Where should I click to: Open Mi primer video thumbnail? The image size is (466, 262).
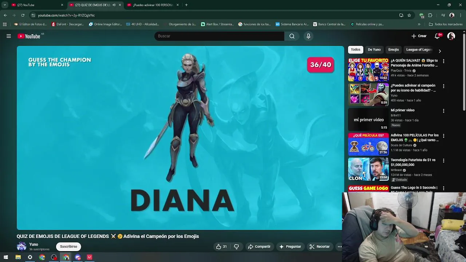368,119
